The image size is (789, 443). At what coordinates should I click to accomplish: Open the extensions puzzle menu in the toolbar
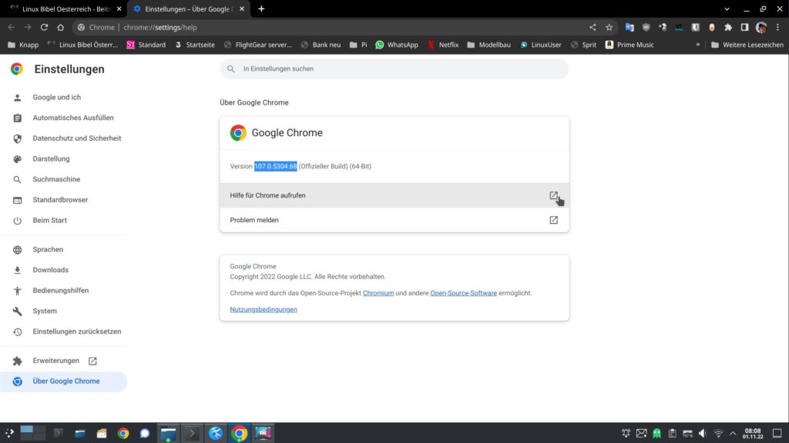click(x=728, y=27)
